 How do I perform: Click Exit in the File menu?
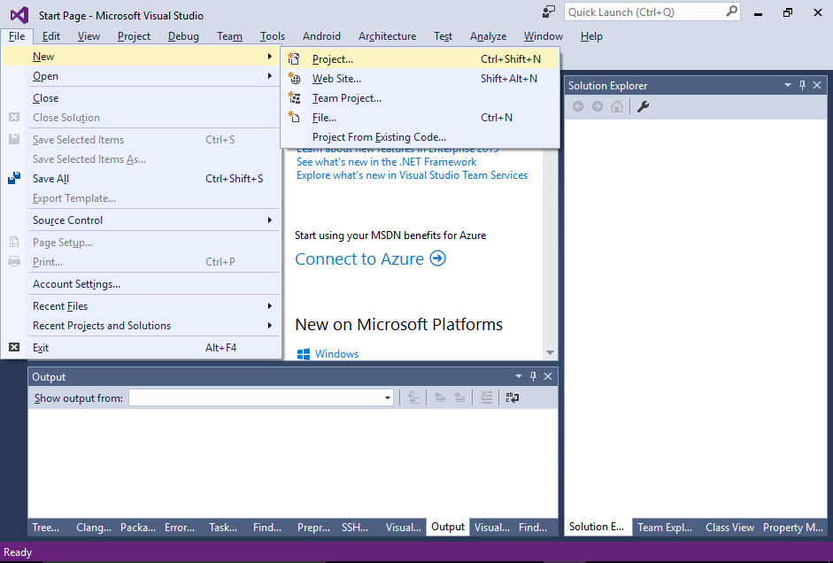tap(141, 347)
